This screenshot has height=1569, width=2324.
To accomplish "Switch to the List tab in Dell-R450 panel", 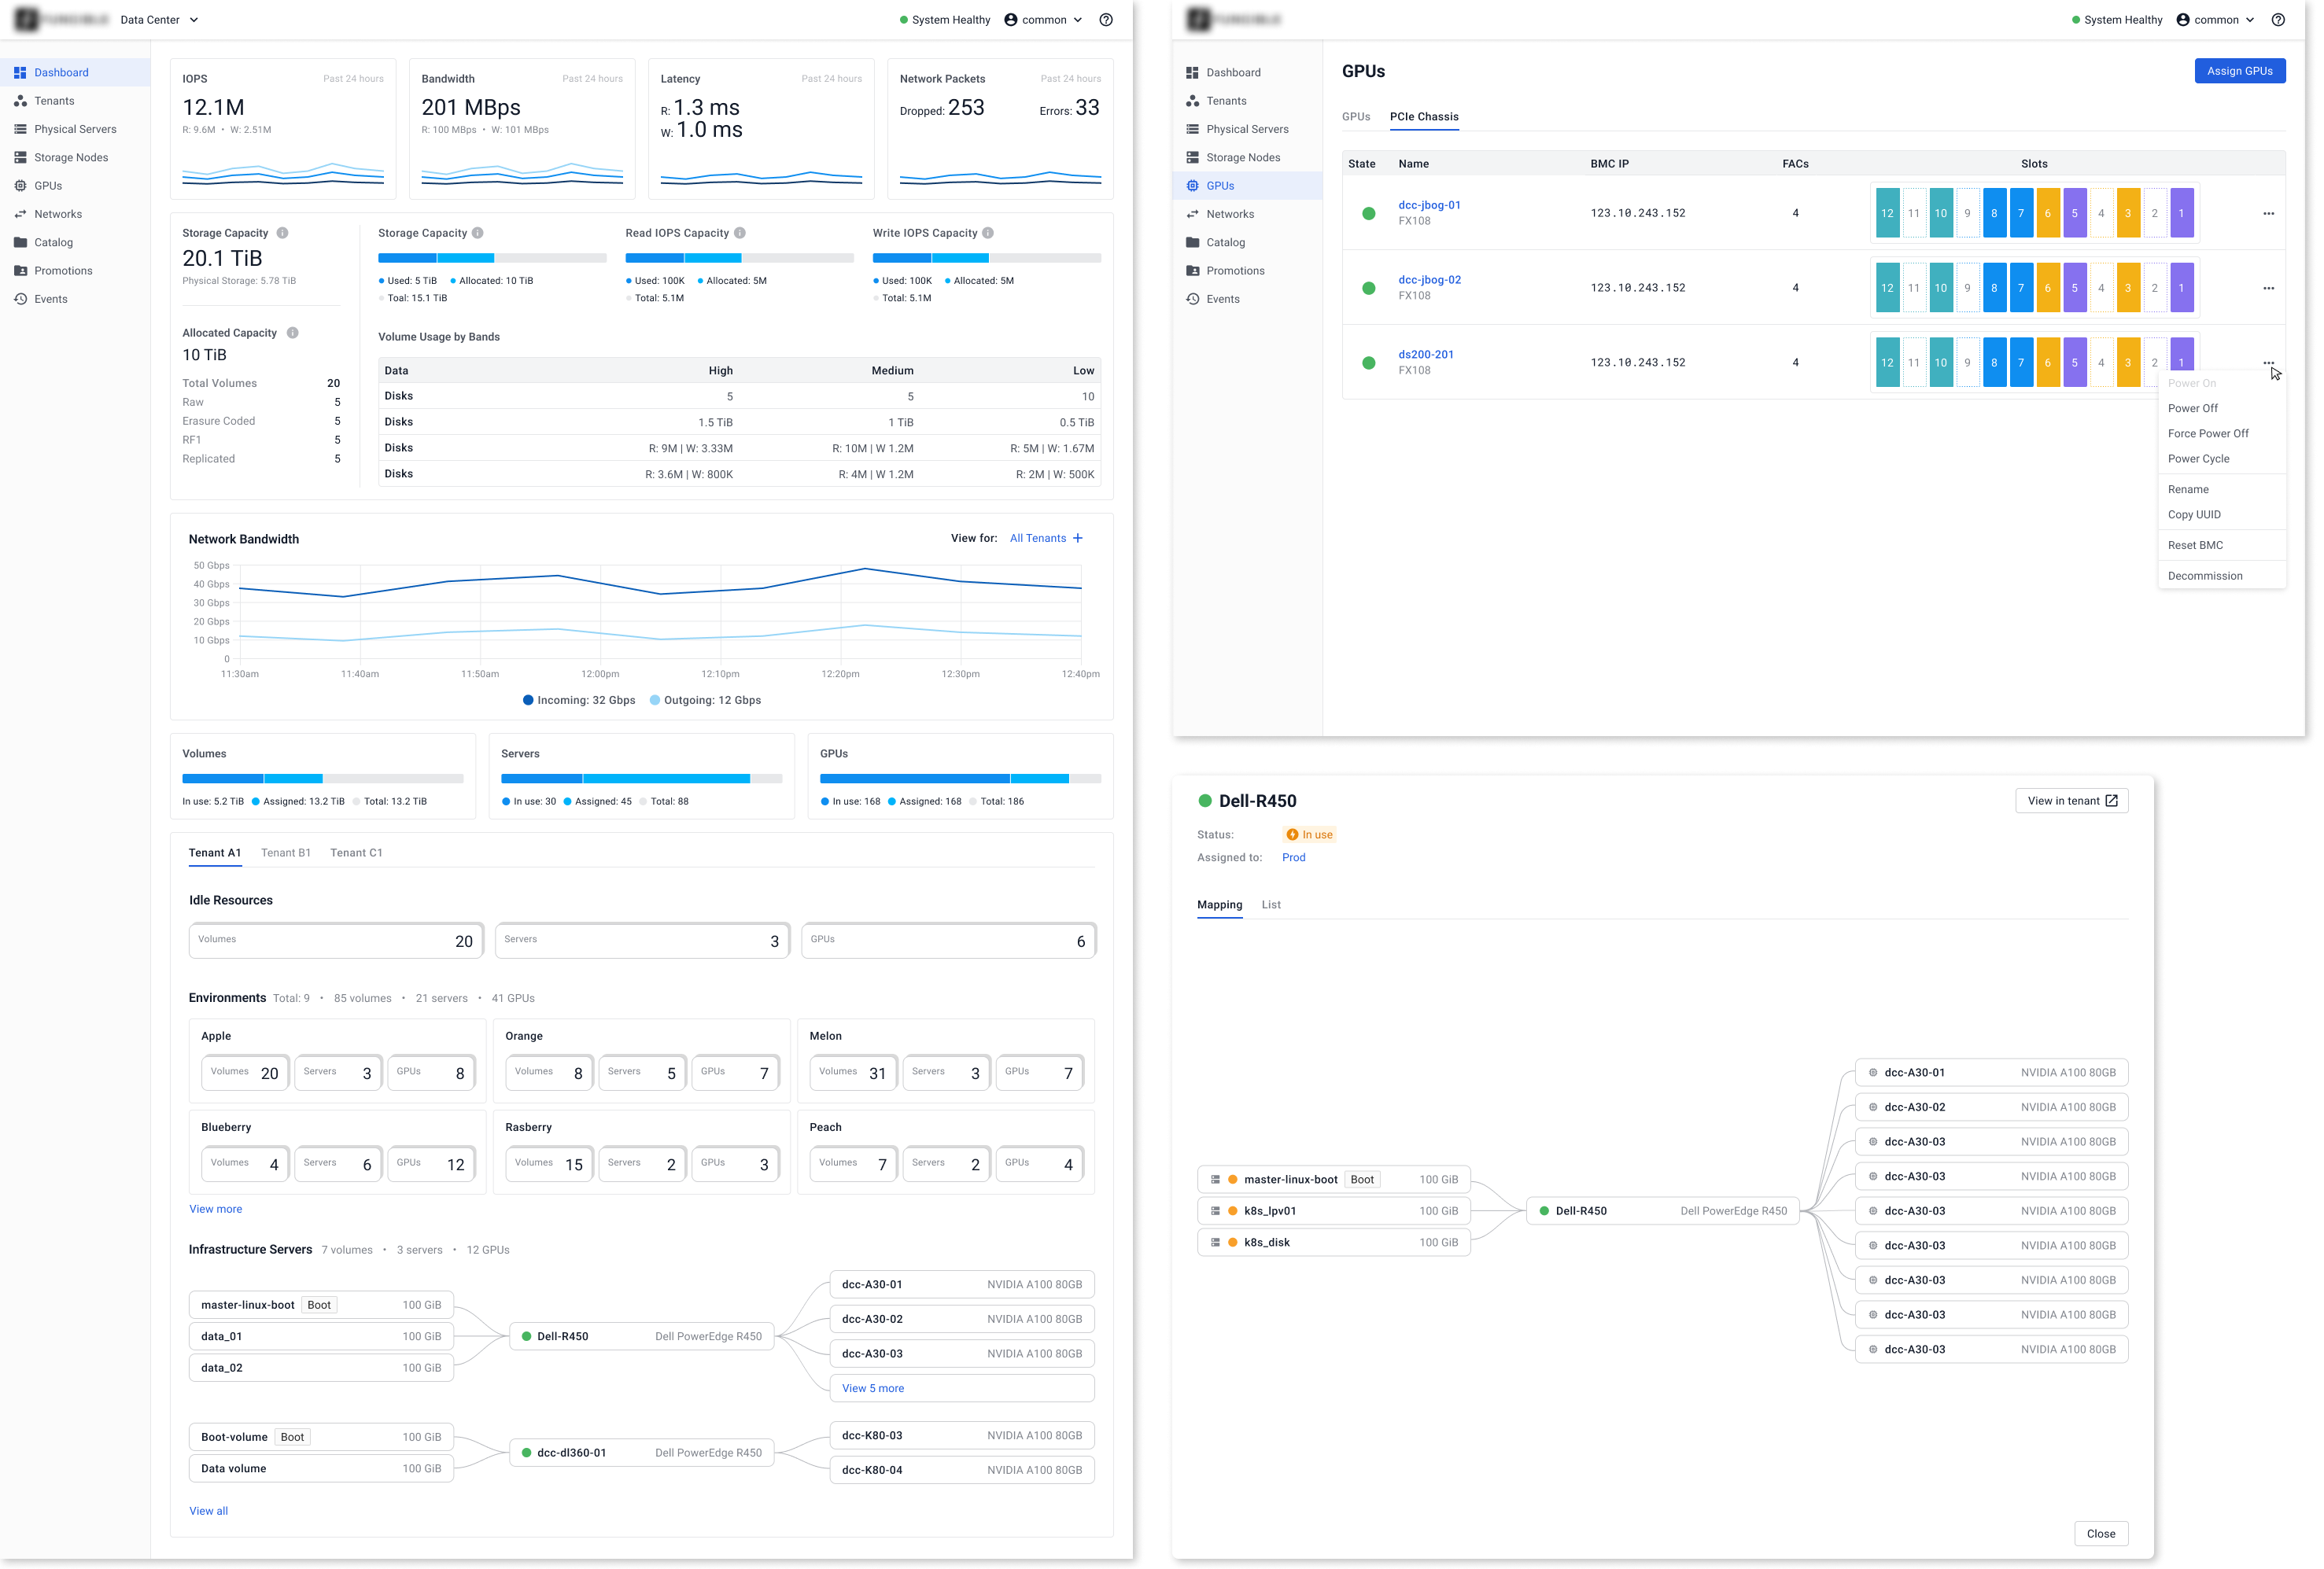I will (1270, 905).
